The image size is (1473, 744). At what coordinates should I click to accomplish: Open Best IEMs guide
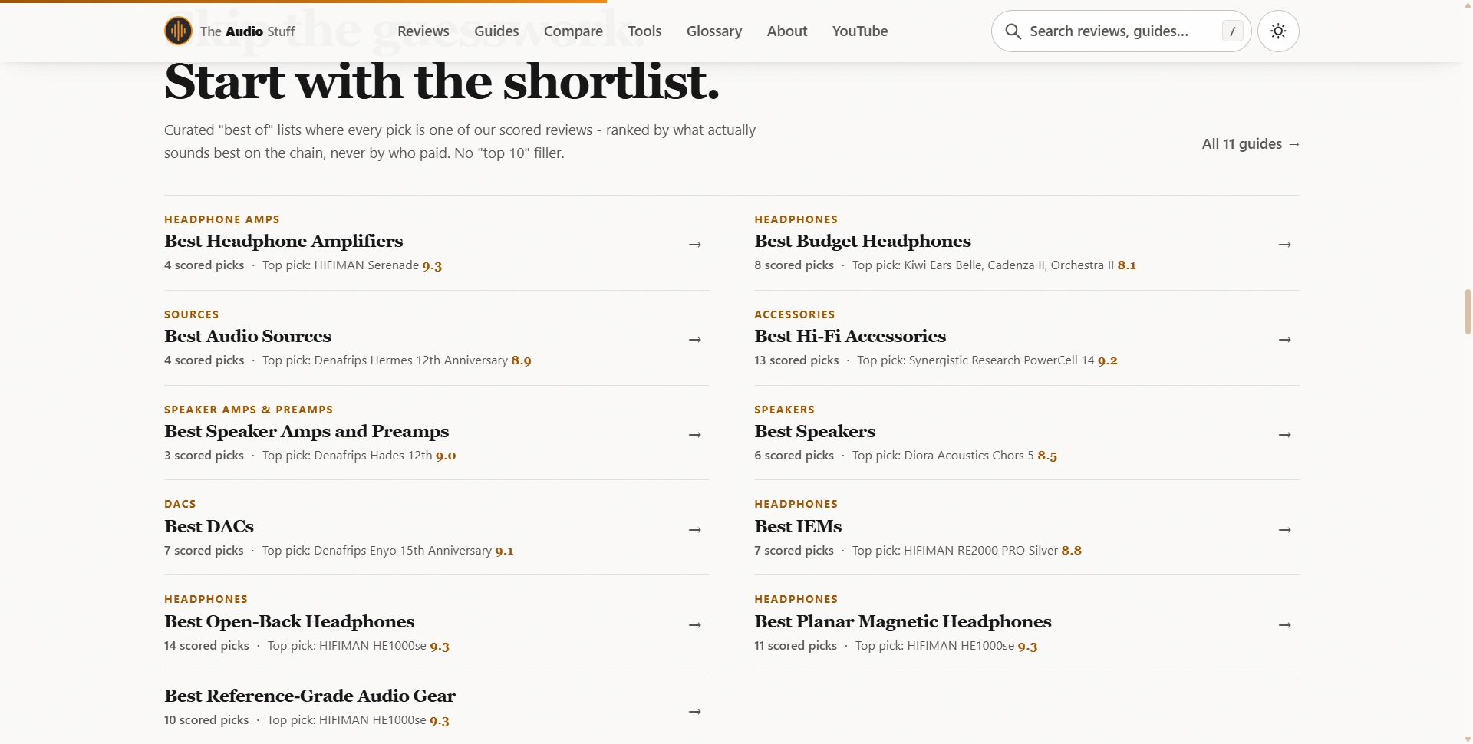point(798,526)
